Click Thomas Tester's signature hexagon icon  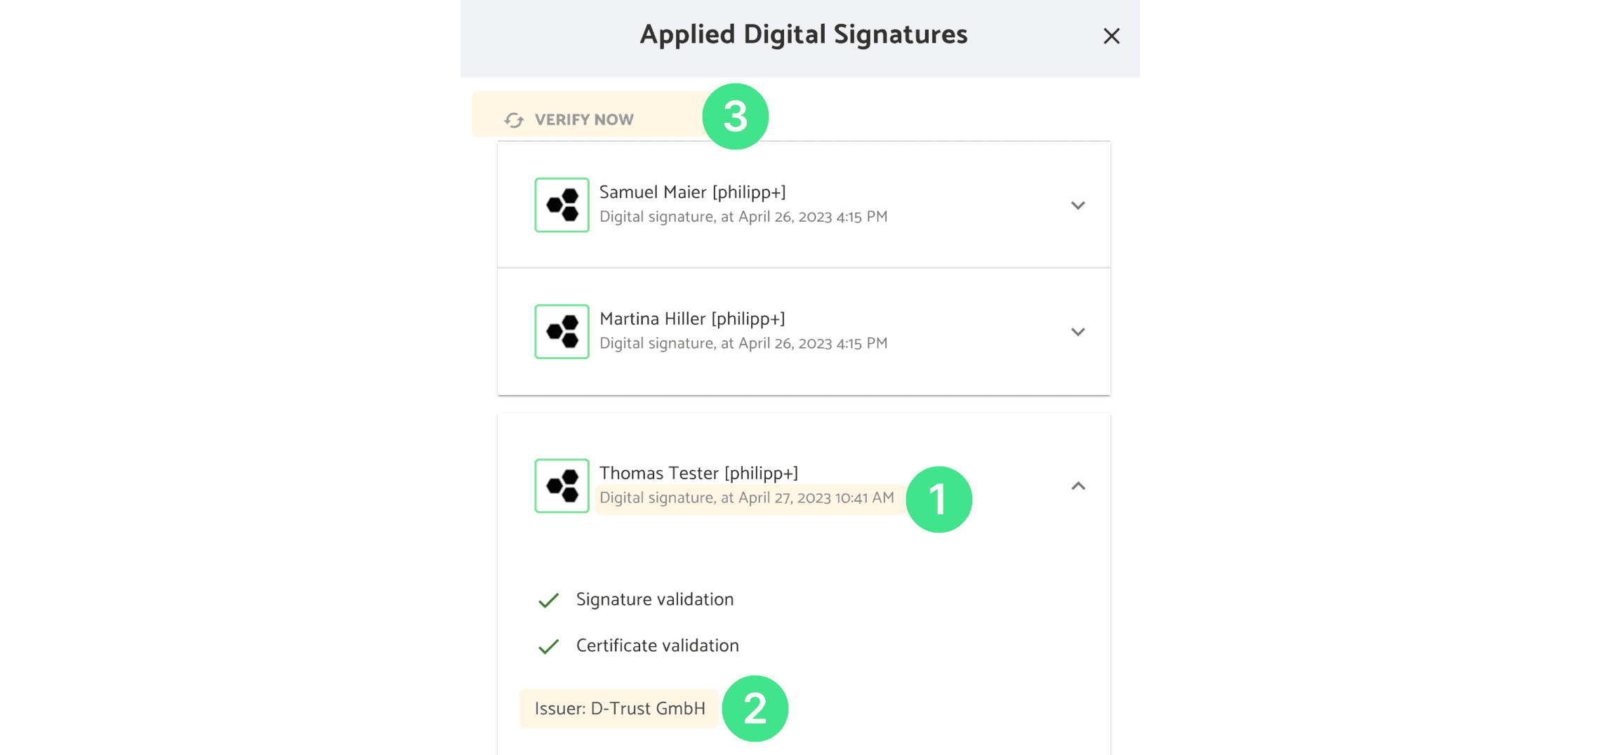(x=562, y=486)
